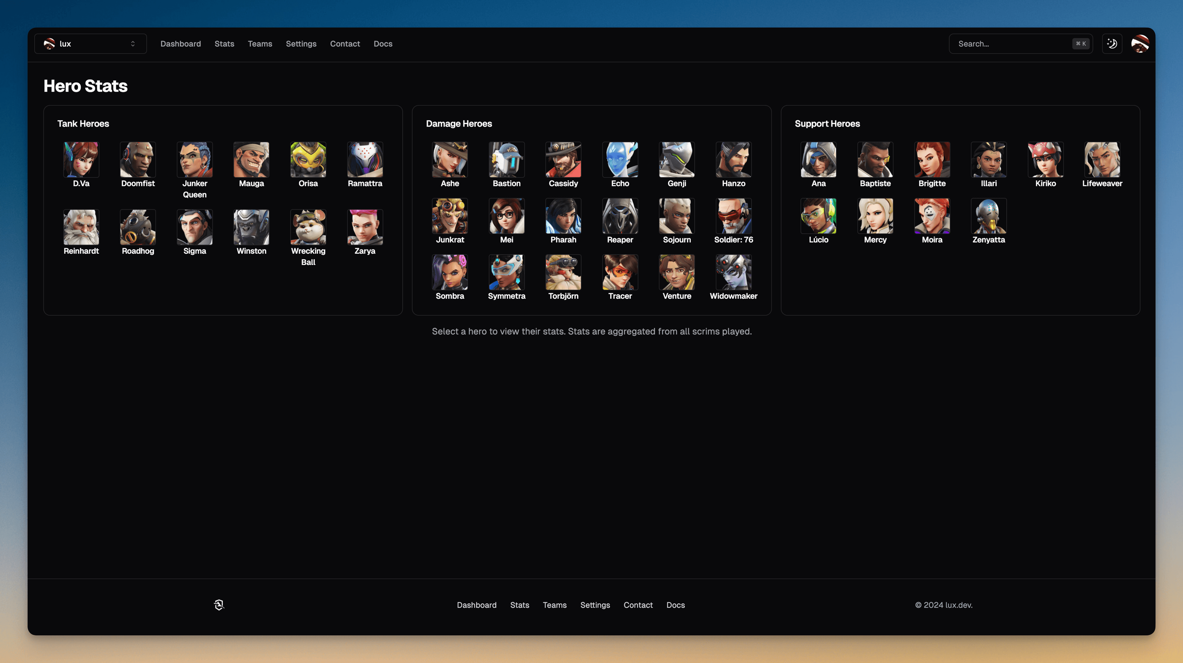Image resolution: width=1183 pixels, height=663 pixels.
Task: Select the Soldier: 76 portrait
Action: tap(734, 216)
